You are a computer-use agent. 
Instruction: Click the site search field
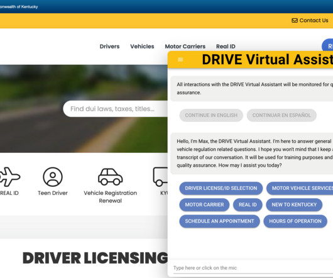coord(116,109)
